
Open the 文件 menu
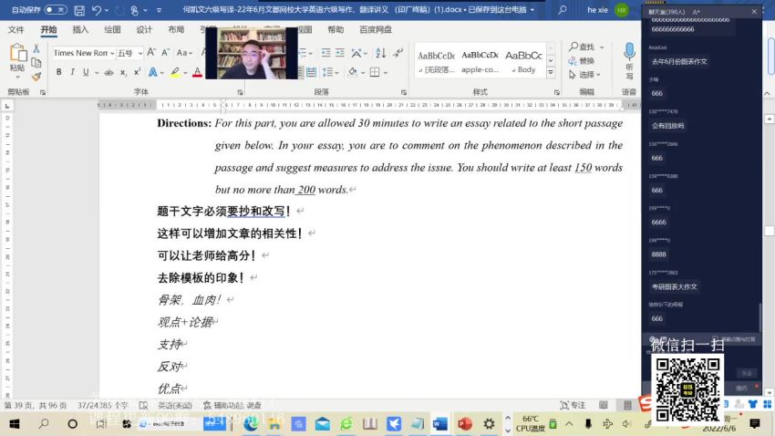[15, 30]
